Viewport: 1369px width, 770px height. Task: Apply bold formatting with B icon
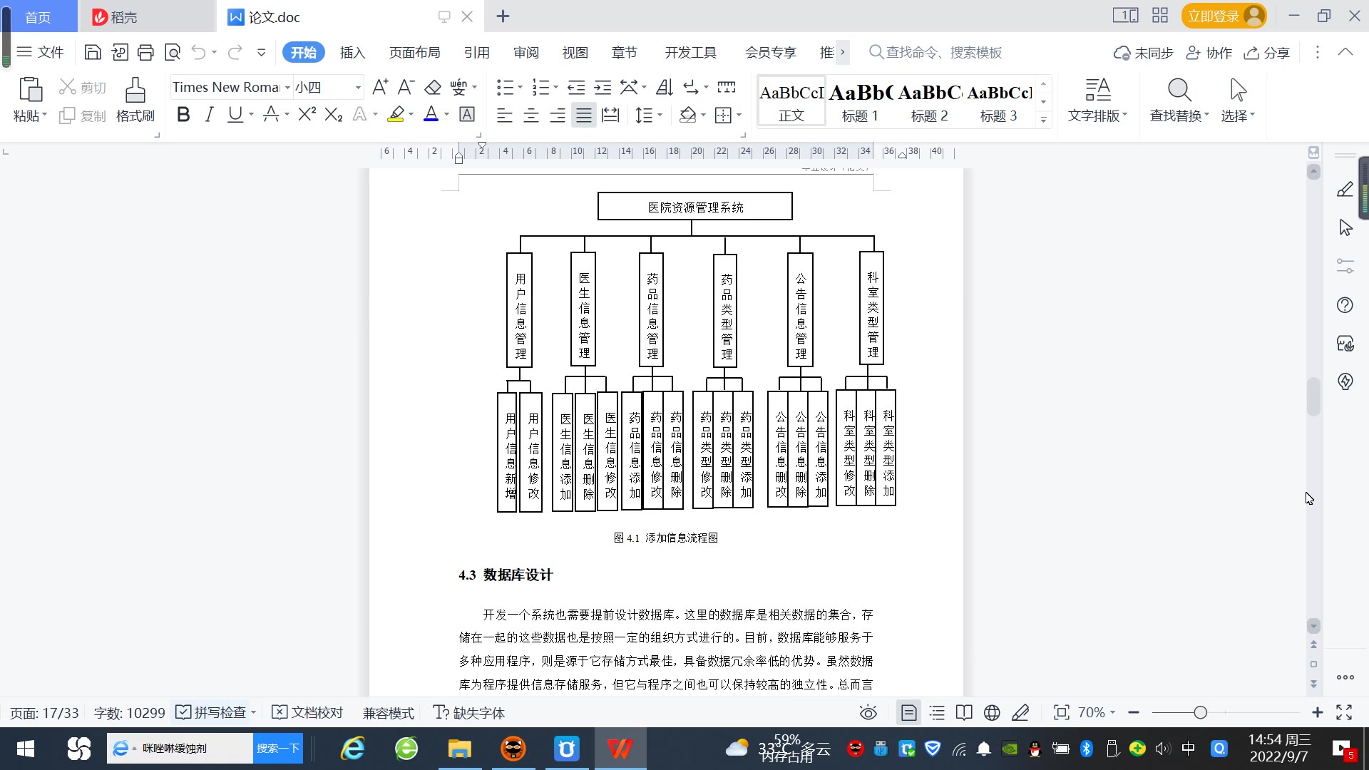[x=183, y=115]
